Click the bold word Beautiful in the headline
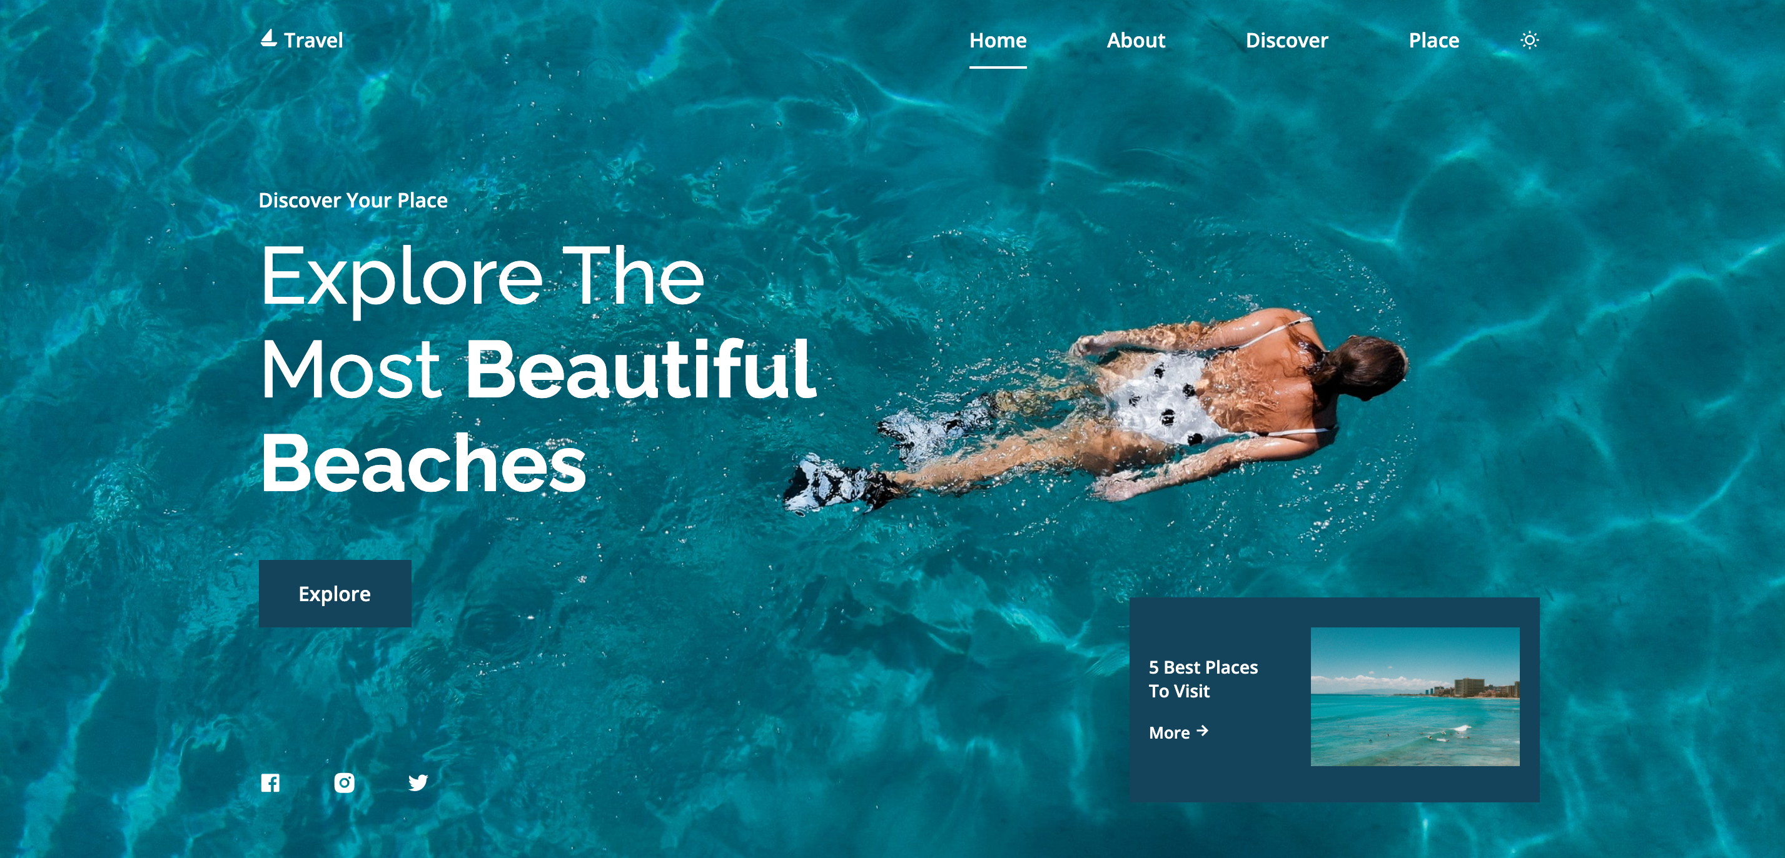Image resolution: width=1785 pixels, height=858 pixels. coord(641,369)
